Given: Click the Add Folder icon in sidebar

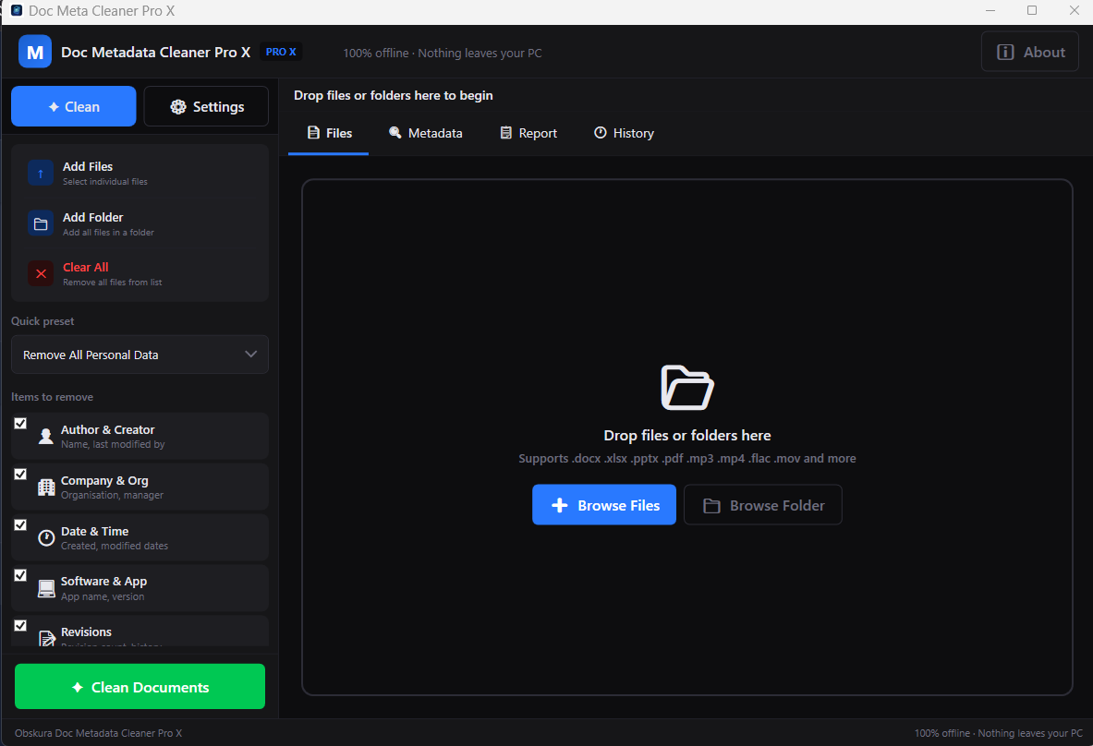Looking at the screenshot, I should coord(41,223).
